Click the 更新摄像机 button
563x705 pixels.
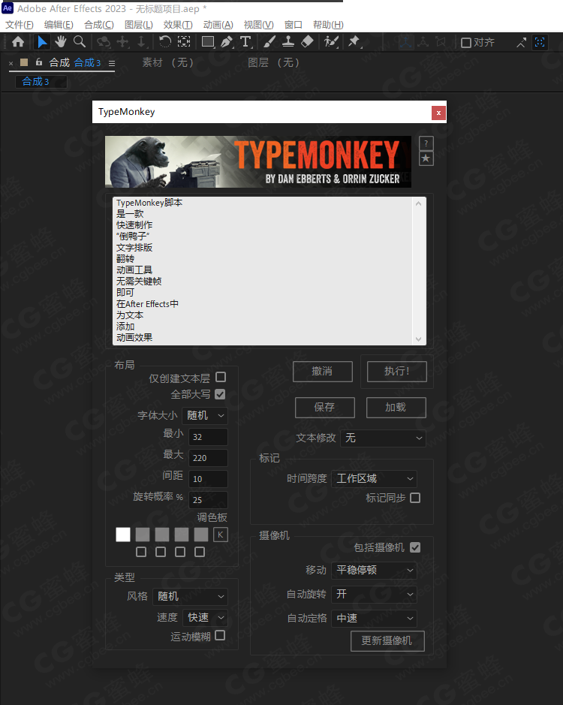pos(387,640)
